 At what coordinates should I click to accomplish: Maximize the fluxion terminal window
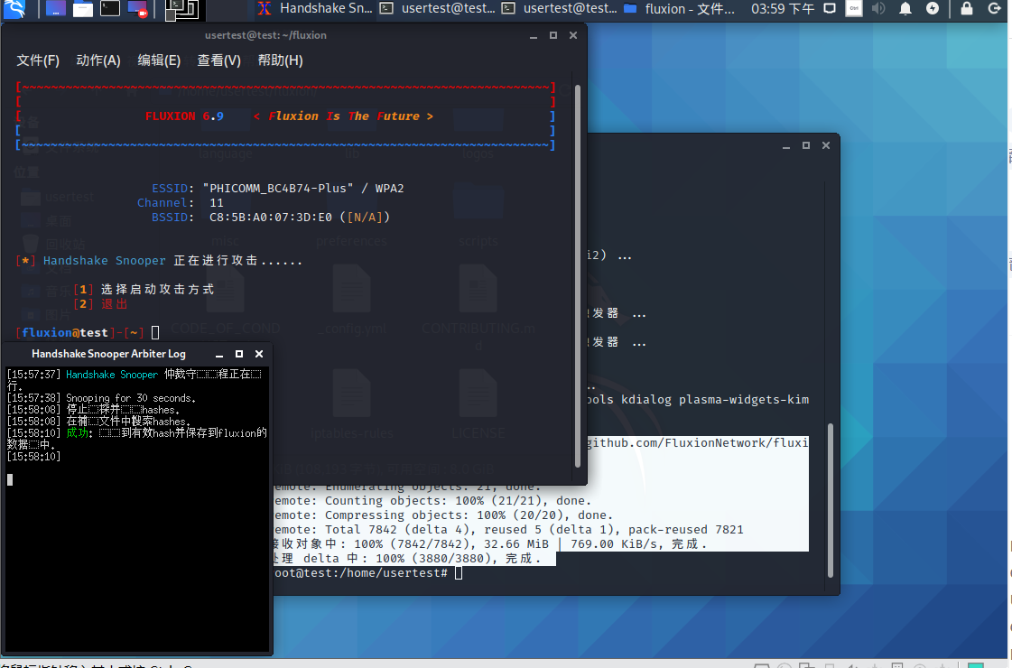553,35
